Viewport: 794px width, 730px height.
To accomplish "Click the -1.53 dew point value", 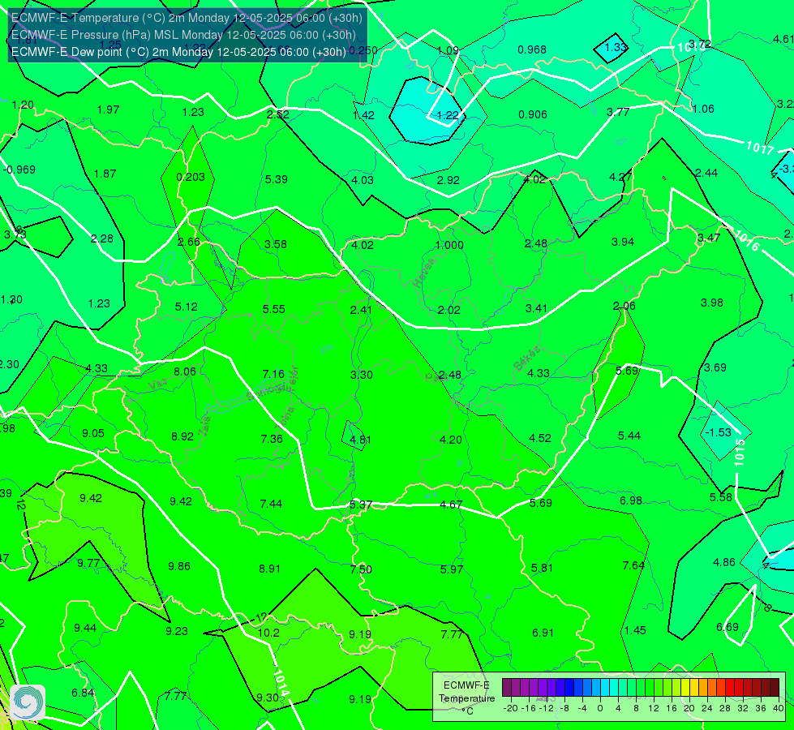I will [718, 432].
